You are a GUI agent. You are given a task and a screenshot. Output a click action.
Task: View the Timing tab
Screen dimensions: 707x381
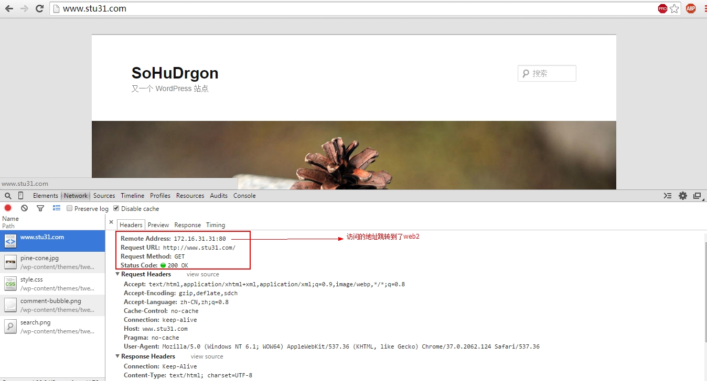point(216,225)
